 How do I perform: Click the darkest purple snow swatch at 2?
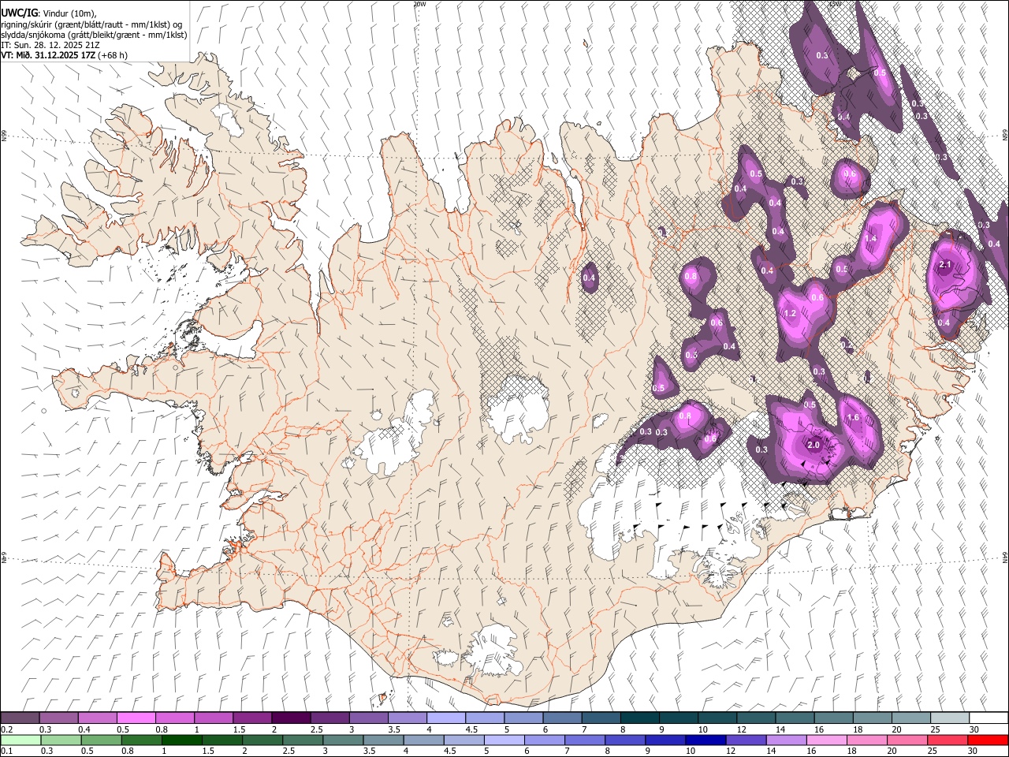point(291,718)
